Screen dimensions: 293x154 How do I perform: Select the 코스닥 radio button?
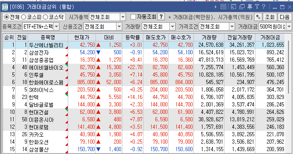click(x=45, y=17)
